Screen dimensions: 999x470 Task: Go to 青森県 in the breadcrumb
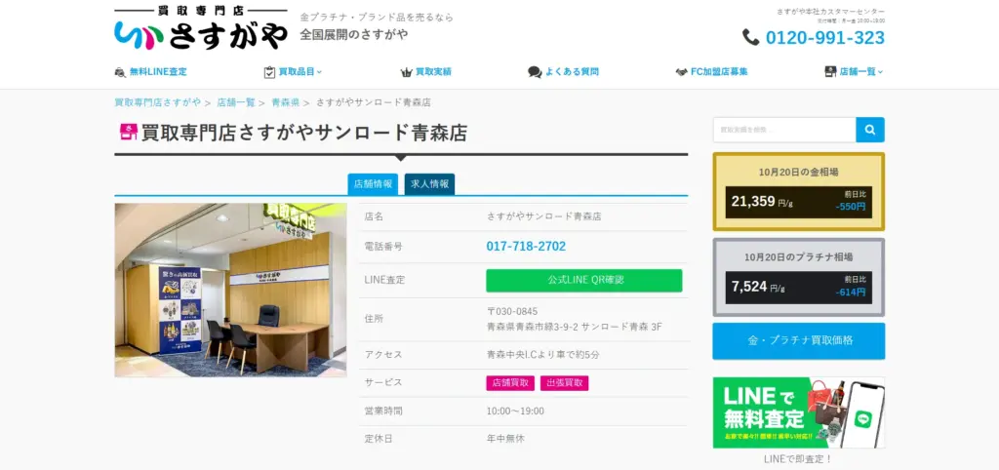(286, 102)
